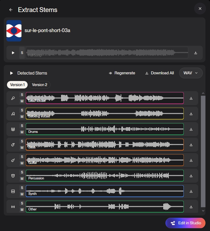Screen dimensions: 210x231
Task: Mute the Lead Vocals stem
Action: (22, 101)
